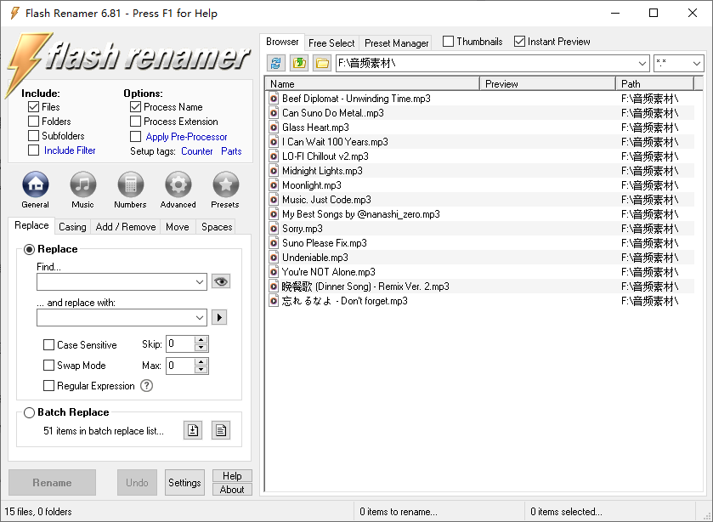Switch to the Casing tab
This screenshot has height=522, width=713.
(72, 227)
